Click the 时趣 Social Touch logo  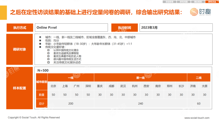click(200, 12)
